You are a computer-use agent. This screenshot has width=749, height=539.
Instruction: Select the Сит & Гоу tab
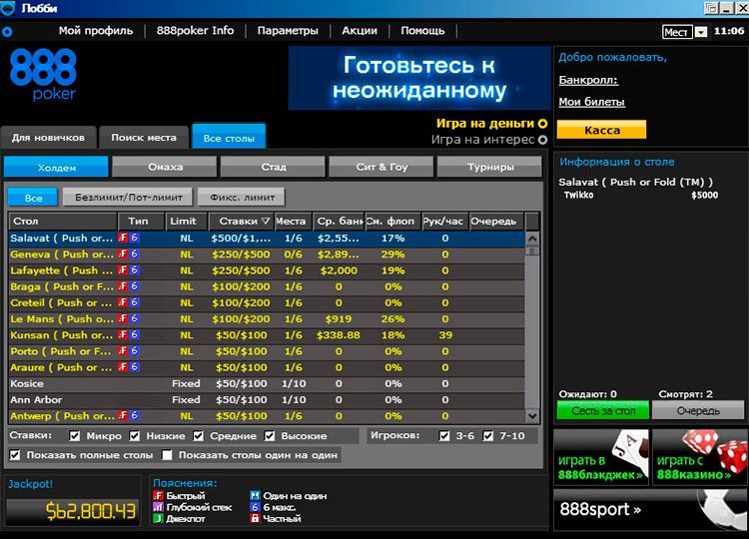tap(381, 167)
